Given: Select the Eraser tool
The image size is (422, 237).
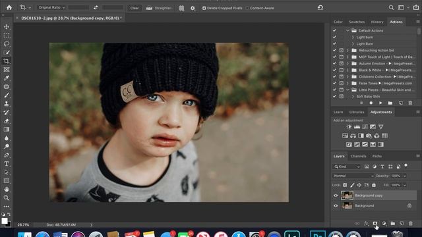Looking at the screenshot, I should click(x=7, y=121).
